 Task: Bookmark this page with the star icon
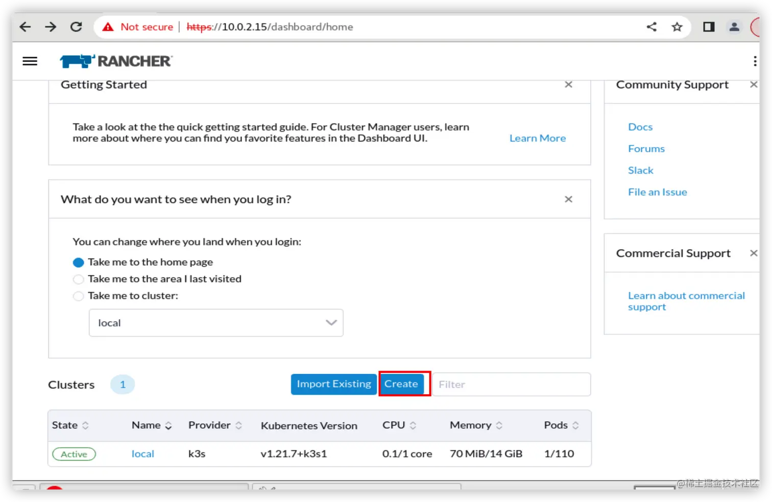[x=677, y=27]
